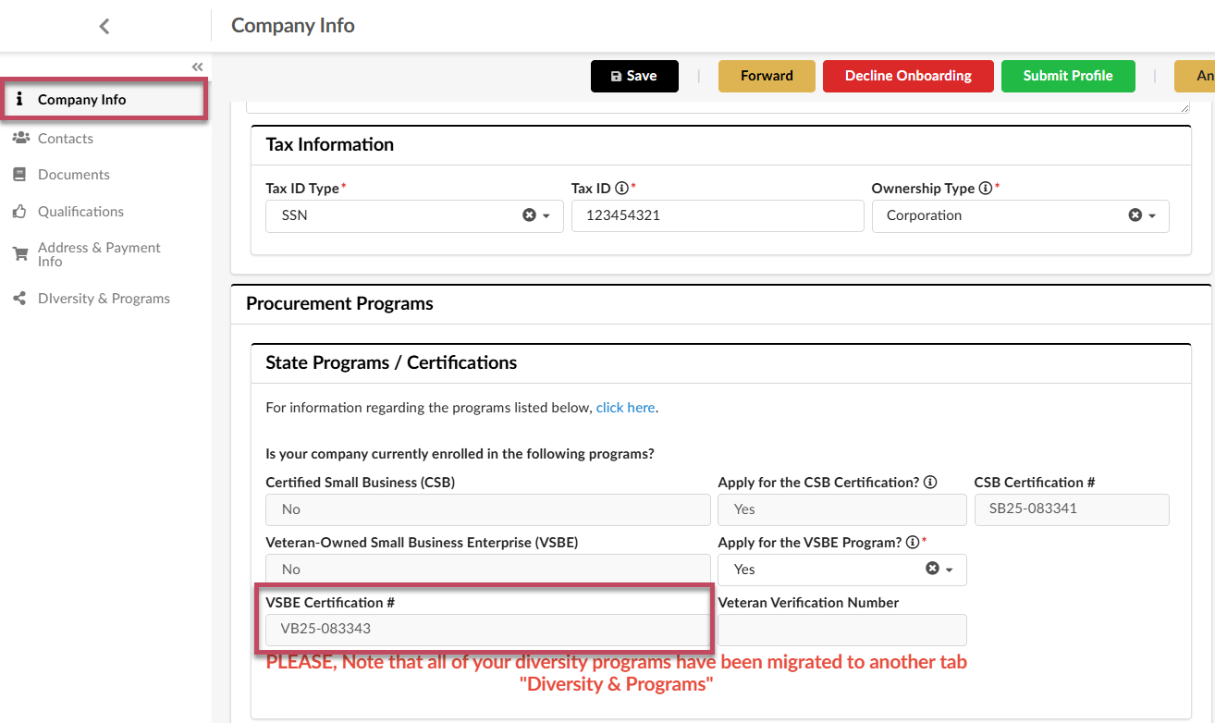Viewport: 1215px width, 723px height.
Task: Click the Tax Information heading
Action: pyautogui.click(x=329, y=144)
